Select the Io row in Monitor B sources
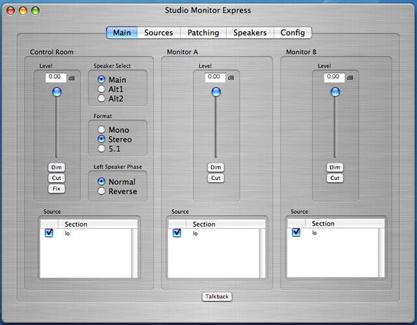 coord(333,233)
